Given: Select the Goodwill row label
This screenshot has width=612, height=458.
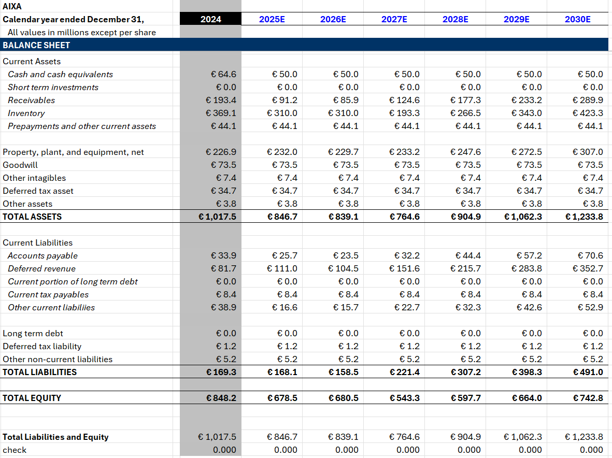Looking at the screenshot, I should click(20, 165).
